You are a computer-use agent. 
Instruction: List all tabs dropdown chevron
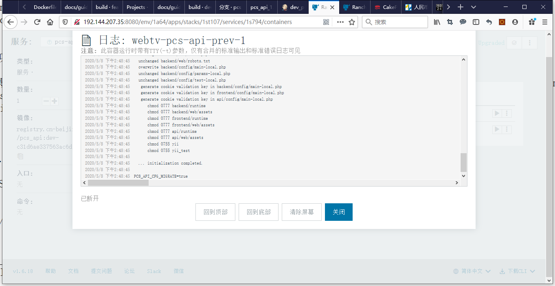pos(473,7)
